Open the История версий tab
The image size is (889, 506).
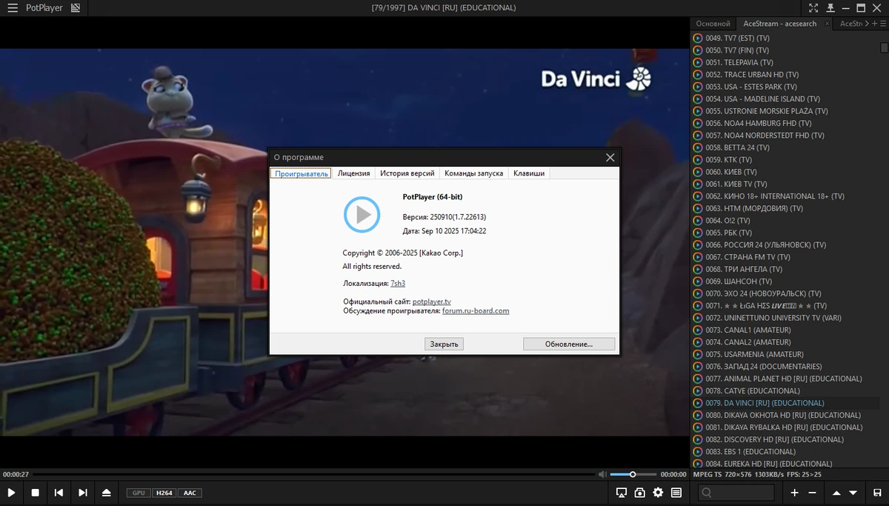click(407, 173)
